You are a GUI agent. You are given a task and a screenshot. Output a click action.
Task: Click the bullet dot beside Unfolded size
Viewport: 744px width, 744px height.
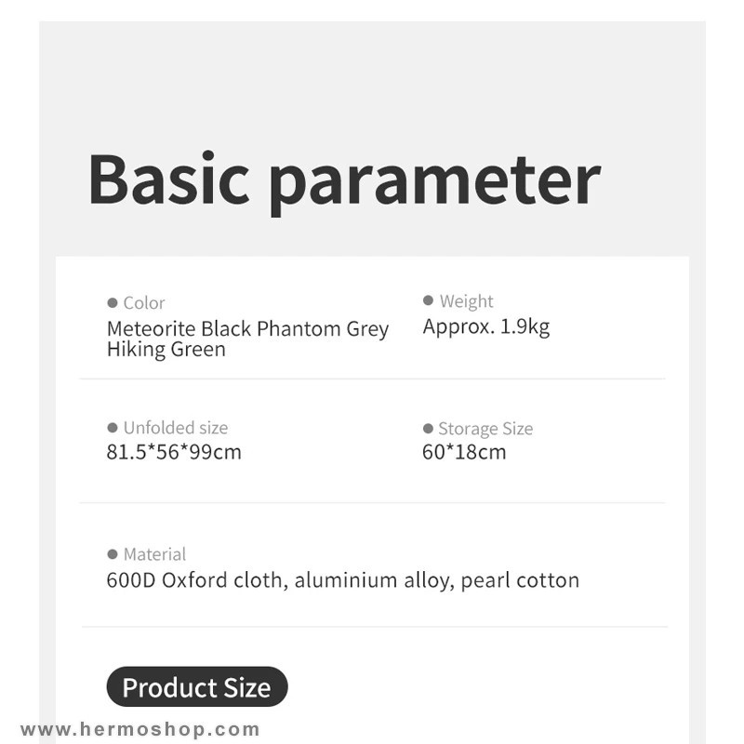(113, 428)
